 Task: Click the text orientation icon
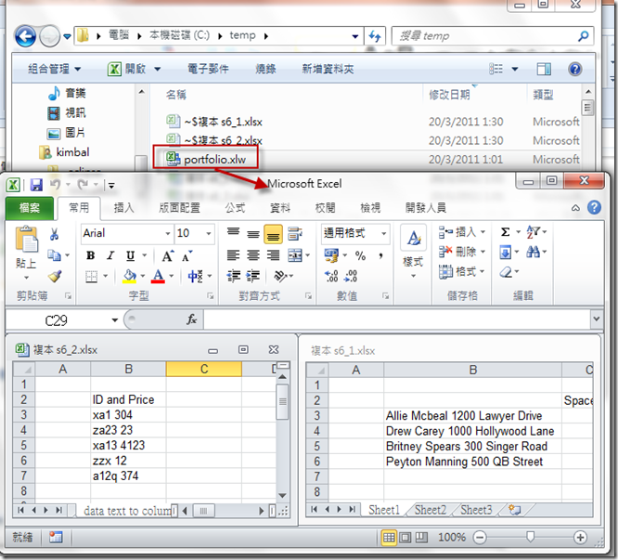[x=280, y=276]
